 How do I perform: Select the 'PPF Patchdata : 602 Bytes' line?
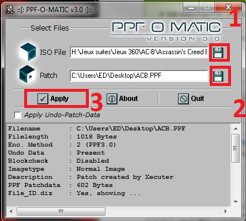pos(60,185)
